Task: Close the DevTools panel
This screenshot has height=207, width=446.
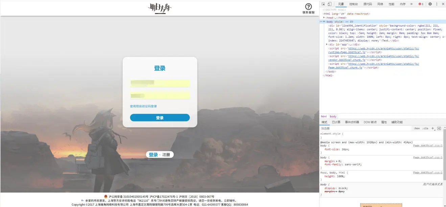Action: pos(443,4)
